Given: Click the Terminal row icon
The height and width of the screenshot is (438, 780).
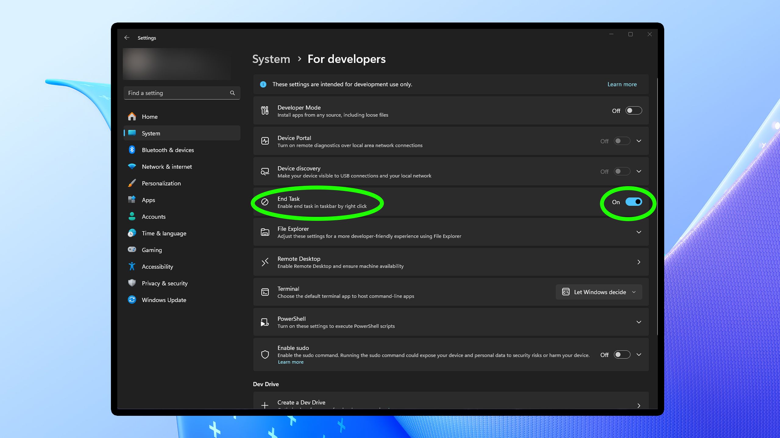Looking at the screenshot, I should 265,292.
